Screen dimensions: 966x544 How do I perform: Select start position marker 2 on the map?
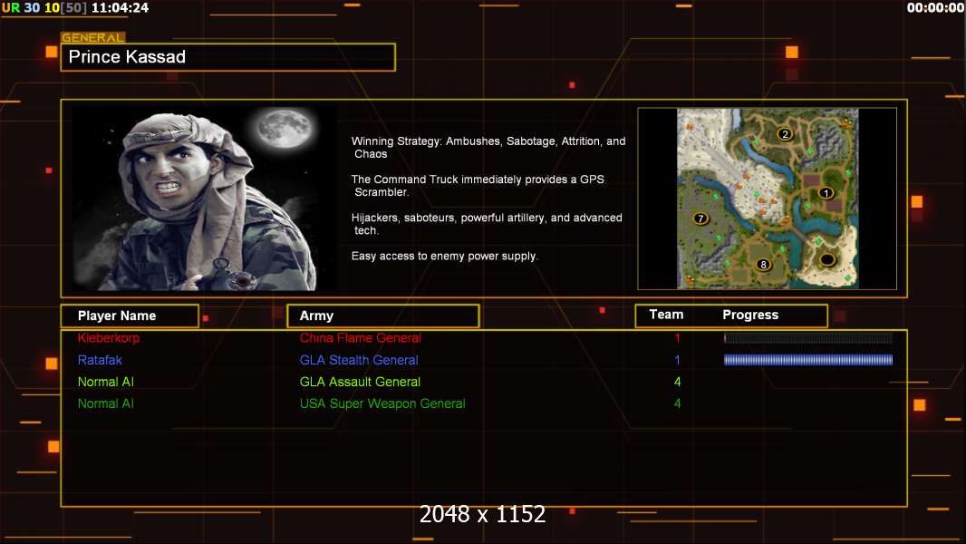784,133
